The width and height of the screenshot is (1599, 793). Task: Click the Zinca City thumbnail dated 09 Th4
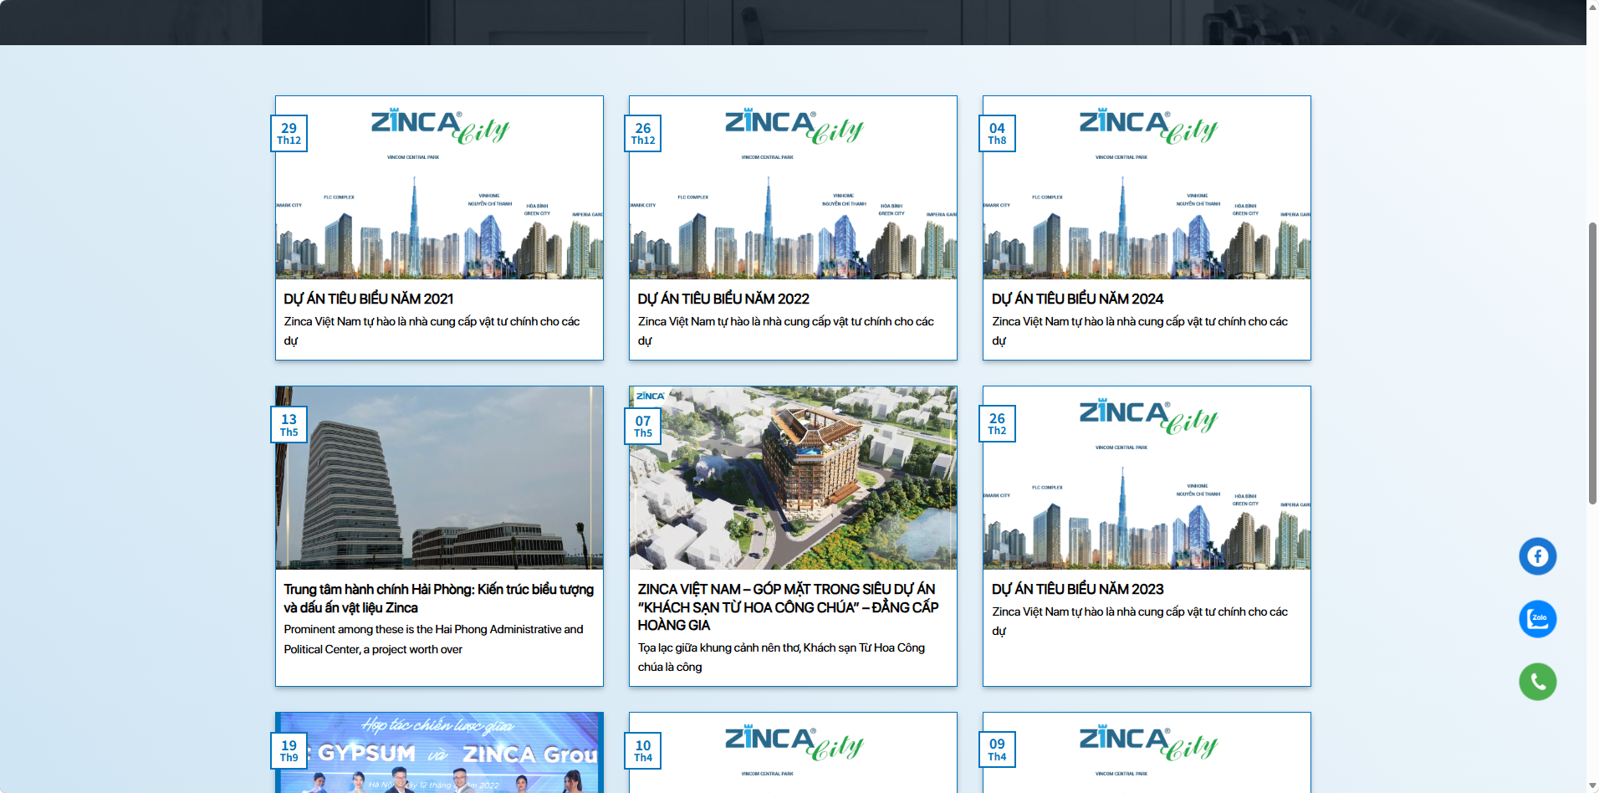[x=1147, y=753]
